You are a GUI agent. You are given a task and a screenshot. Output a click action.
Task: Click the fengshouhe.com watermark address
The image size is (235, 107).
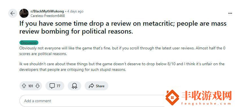[x=206, y=104]
